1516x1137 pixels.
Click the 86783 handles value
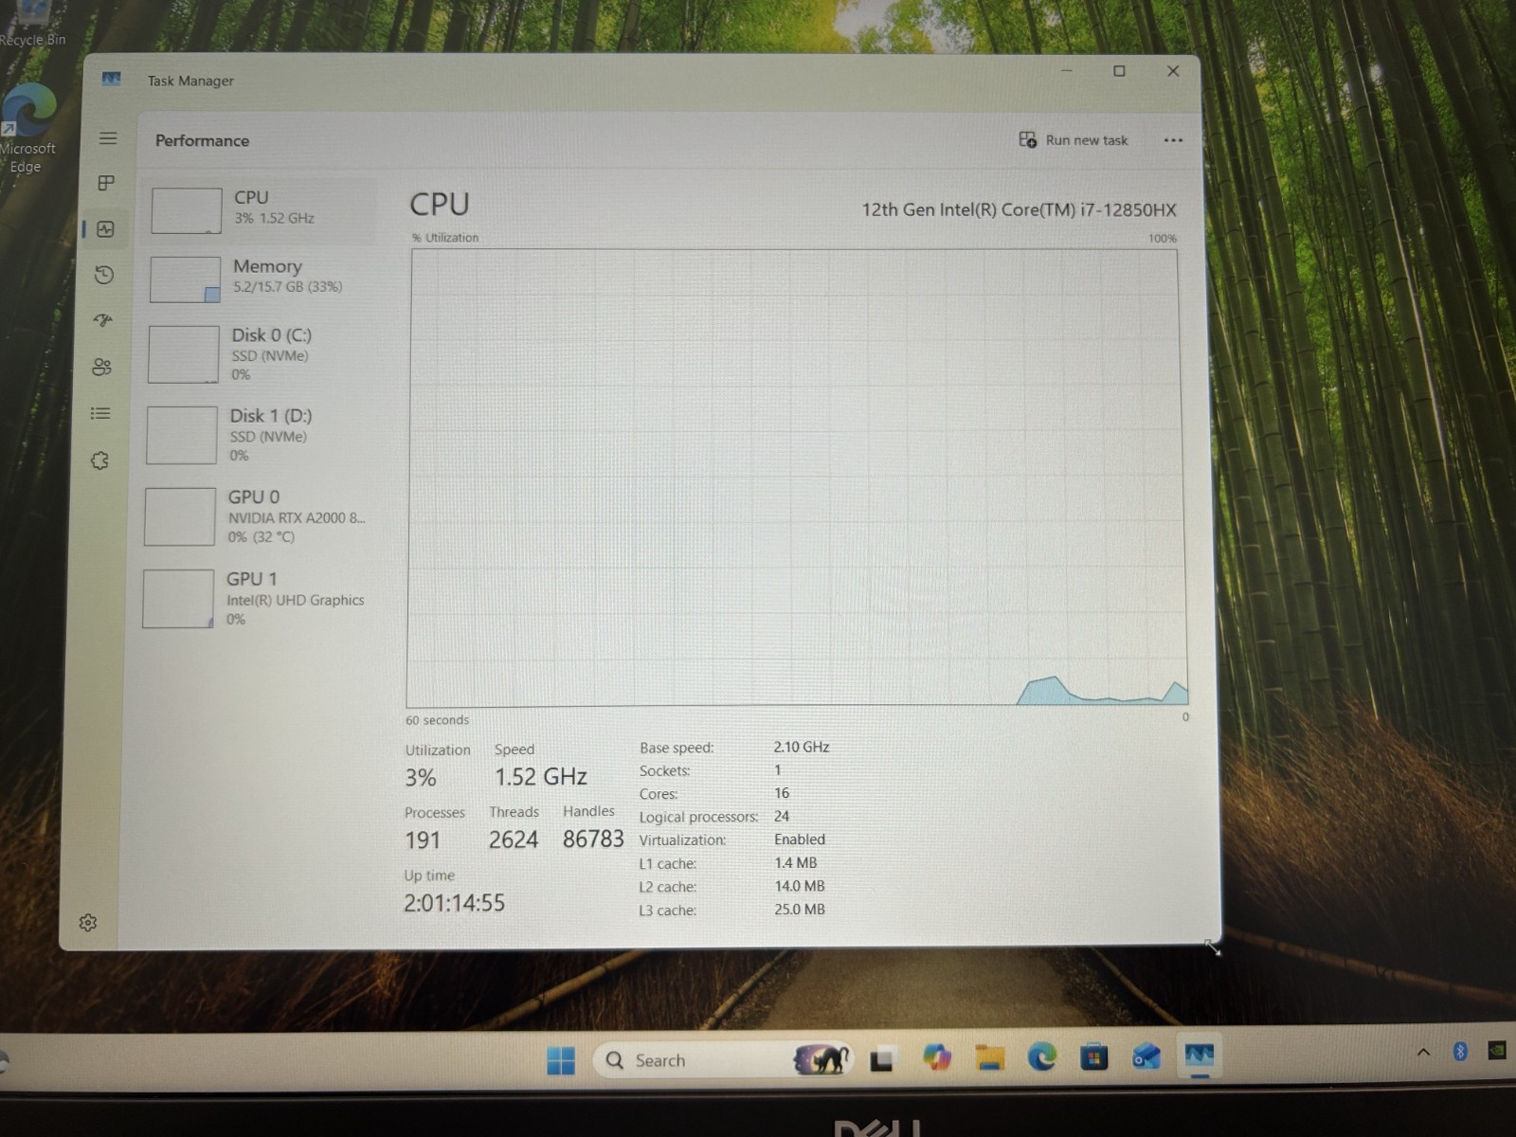[593, 839]
